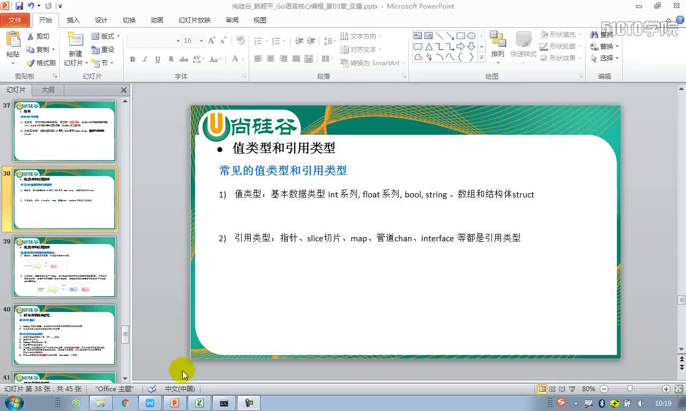Open the Select (选择) dropdown

tap(605, 58)
